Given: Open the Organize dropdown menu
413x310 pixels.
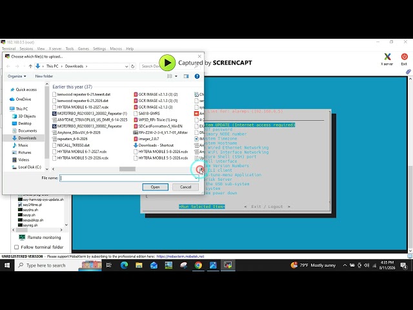Looking at the screenshot, I should click(17, 76).
